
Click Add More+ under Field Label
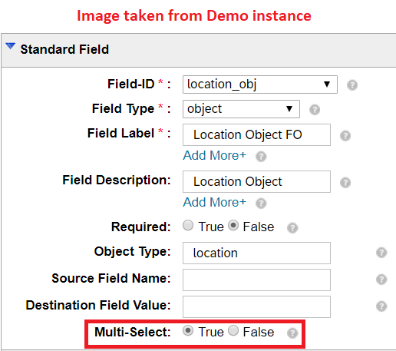(214, 155)
